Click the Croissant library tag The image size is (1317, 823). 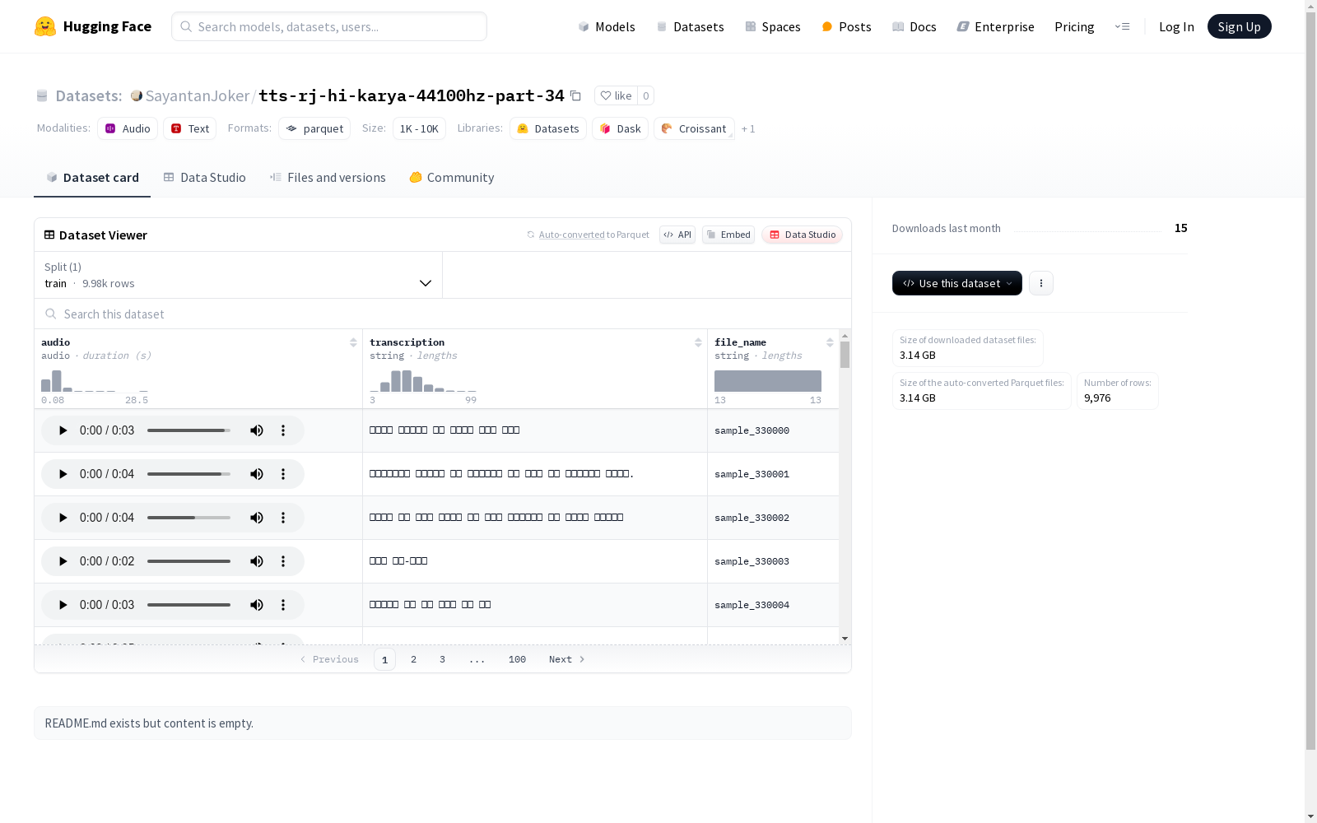pyautogui.click(x=694, y=128)
